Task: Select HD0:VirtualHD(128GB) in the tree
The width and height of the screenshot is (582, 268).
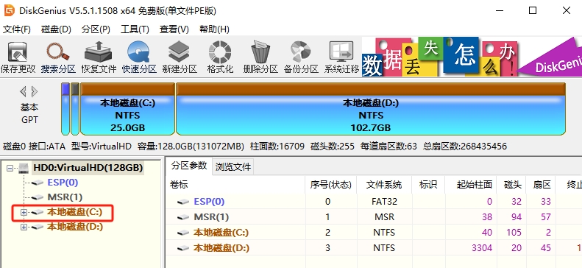Action: pos(88,168)
